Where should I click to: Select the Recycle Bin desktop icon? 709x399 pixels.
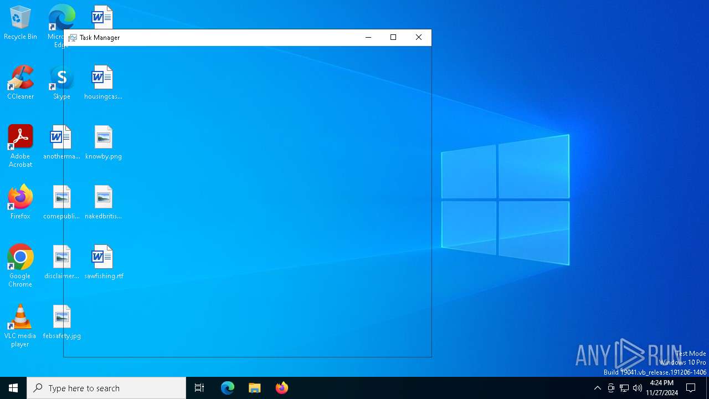pyautogui.click(x=20, y=23)
